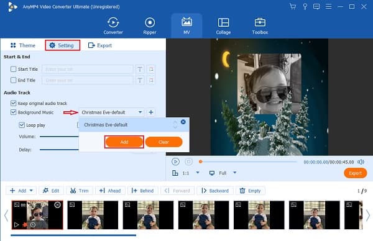Switch to the Ripper module
The width and height of the screenshot is (373, 241).
(150, 26)
